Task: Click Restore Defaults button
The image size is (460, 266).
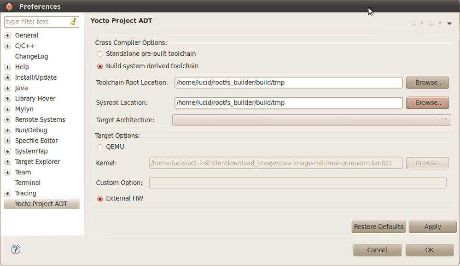Action: pyautogui.click(x=378, y=227)
